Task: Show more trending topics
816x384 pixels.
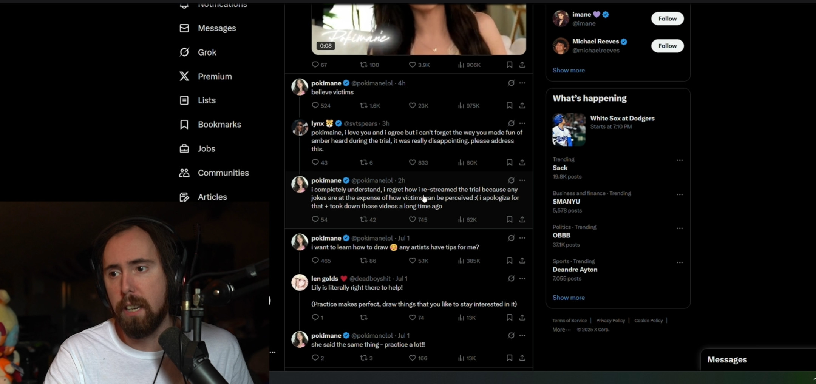Action: click(x=568, y=298)
